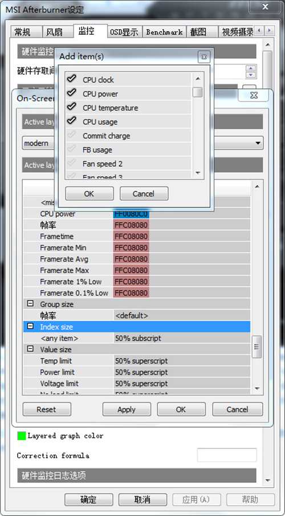The width and height of the screenshot is (285, 516).
Task: Uncheck the CPU clock checkmark
Action: pyautogui.click(x=71, y=79)
